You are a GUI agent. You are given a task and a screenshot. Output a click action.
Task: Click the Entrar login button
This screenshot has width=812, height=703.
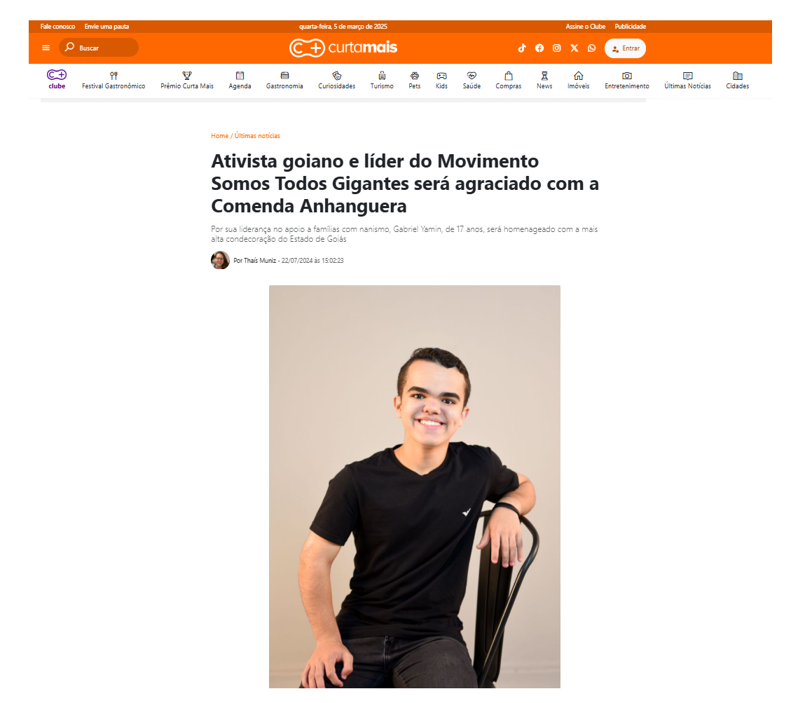pyautogui.click(x=625, y=48)
